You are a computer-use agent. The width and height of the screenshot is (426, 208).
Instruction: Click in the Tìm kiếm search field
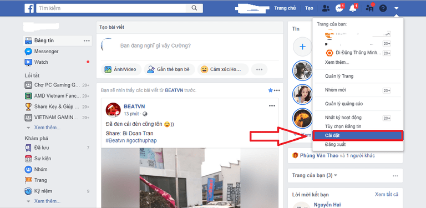point(111,8)
